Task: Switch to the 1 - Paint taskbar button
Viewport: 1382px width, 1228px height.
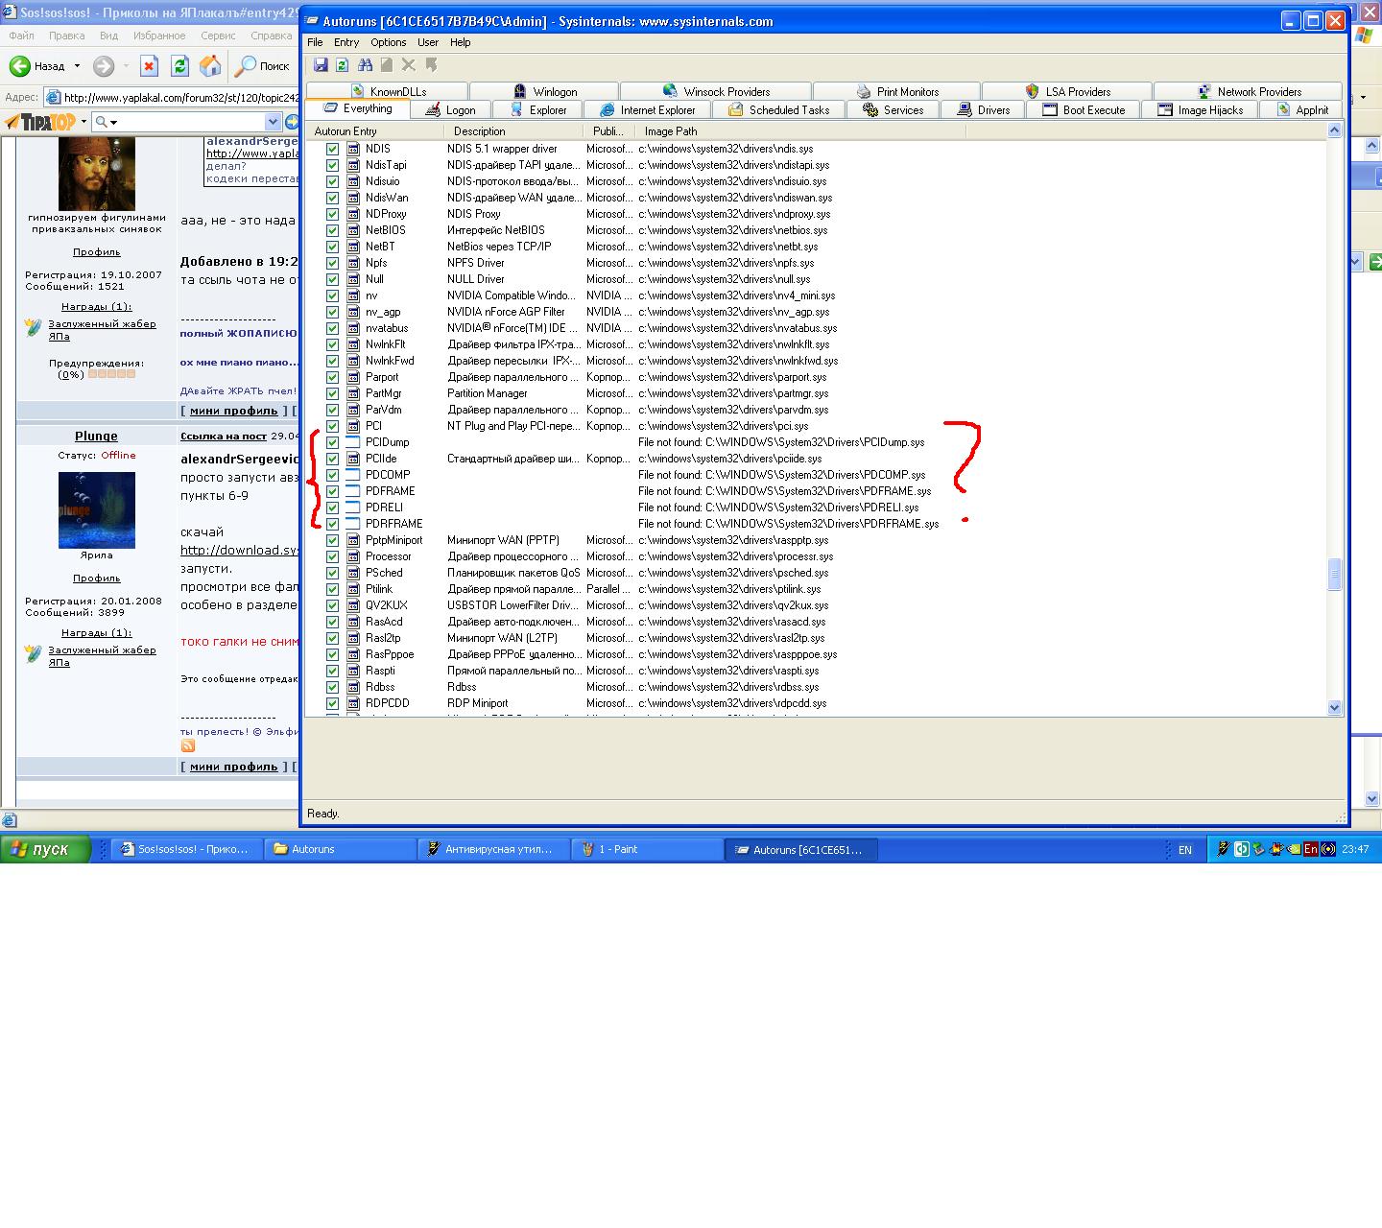Action: pyautogui.click(x=647, y=849)
